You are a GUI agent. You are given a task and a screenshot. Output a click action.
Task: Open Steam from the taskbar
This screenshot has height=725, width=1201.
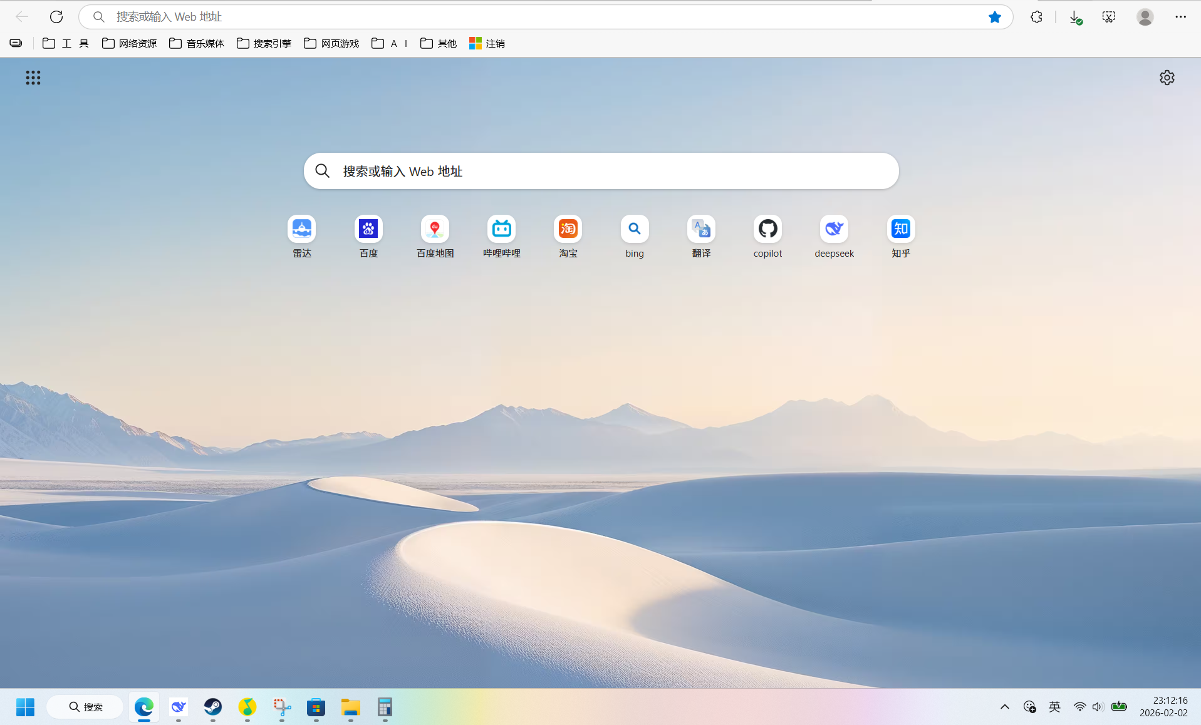tap(213, 707)
